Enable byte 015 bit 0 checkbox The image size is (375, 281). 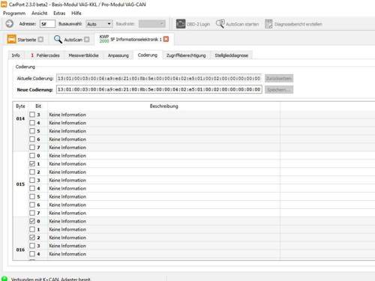(32, 156)
